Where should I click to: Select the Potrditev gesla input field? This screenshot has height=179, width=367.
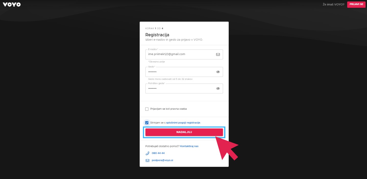click(x=179, y=88)
